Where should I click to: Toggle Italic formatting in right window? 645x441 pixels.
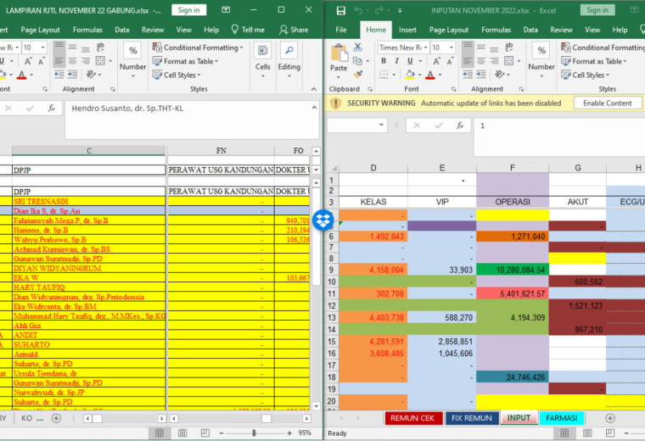pos(397,61)
